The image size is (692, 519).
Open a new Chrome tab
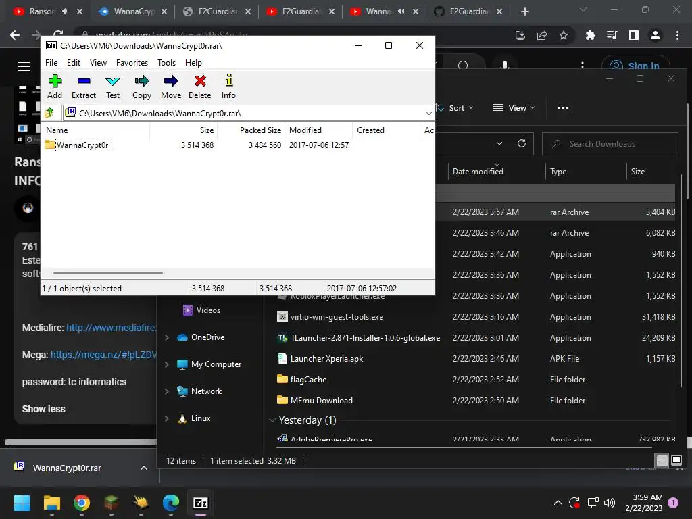(x=524, y=11)
